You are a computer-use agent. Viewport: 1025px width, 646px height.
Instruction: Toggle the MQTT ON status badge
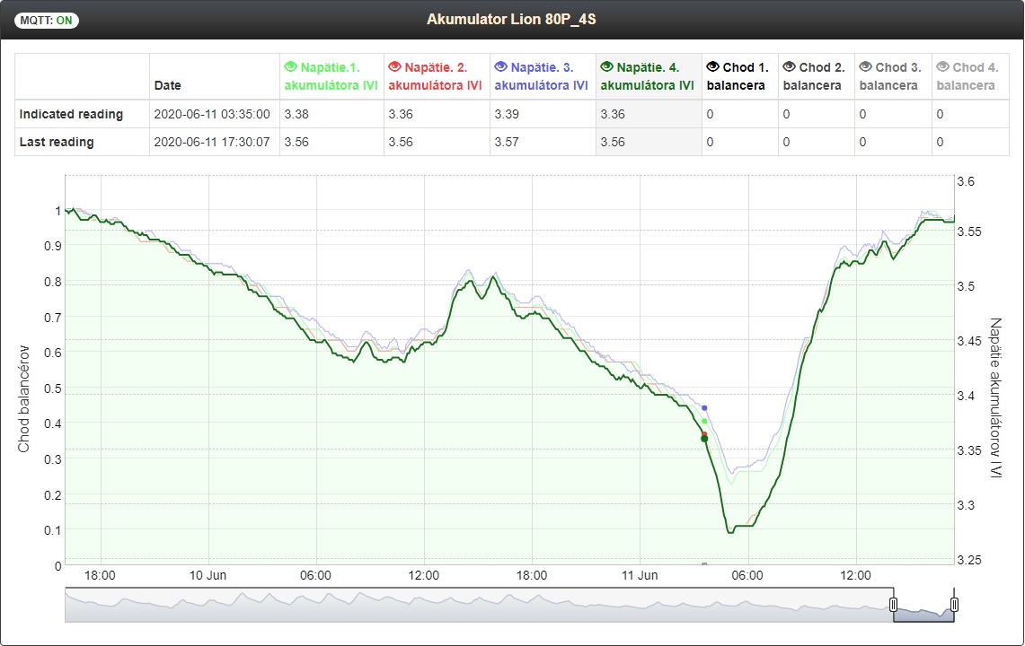[47, 20]
